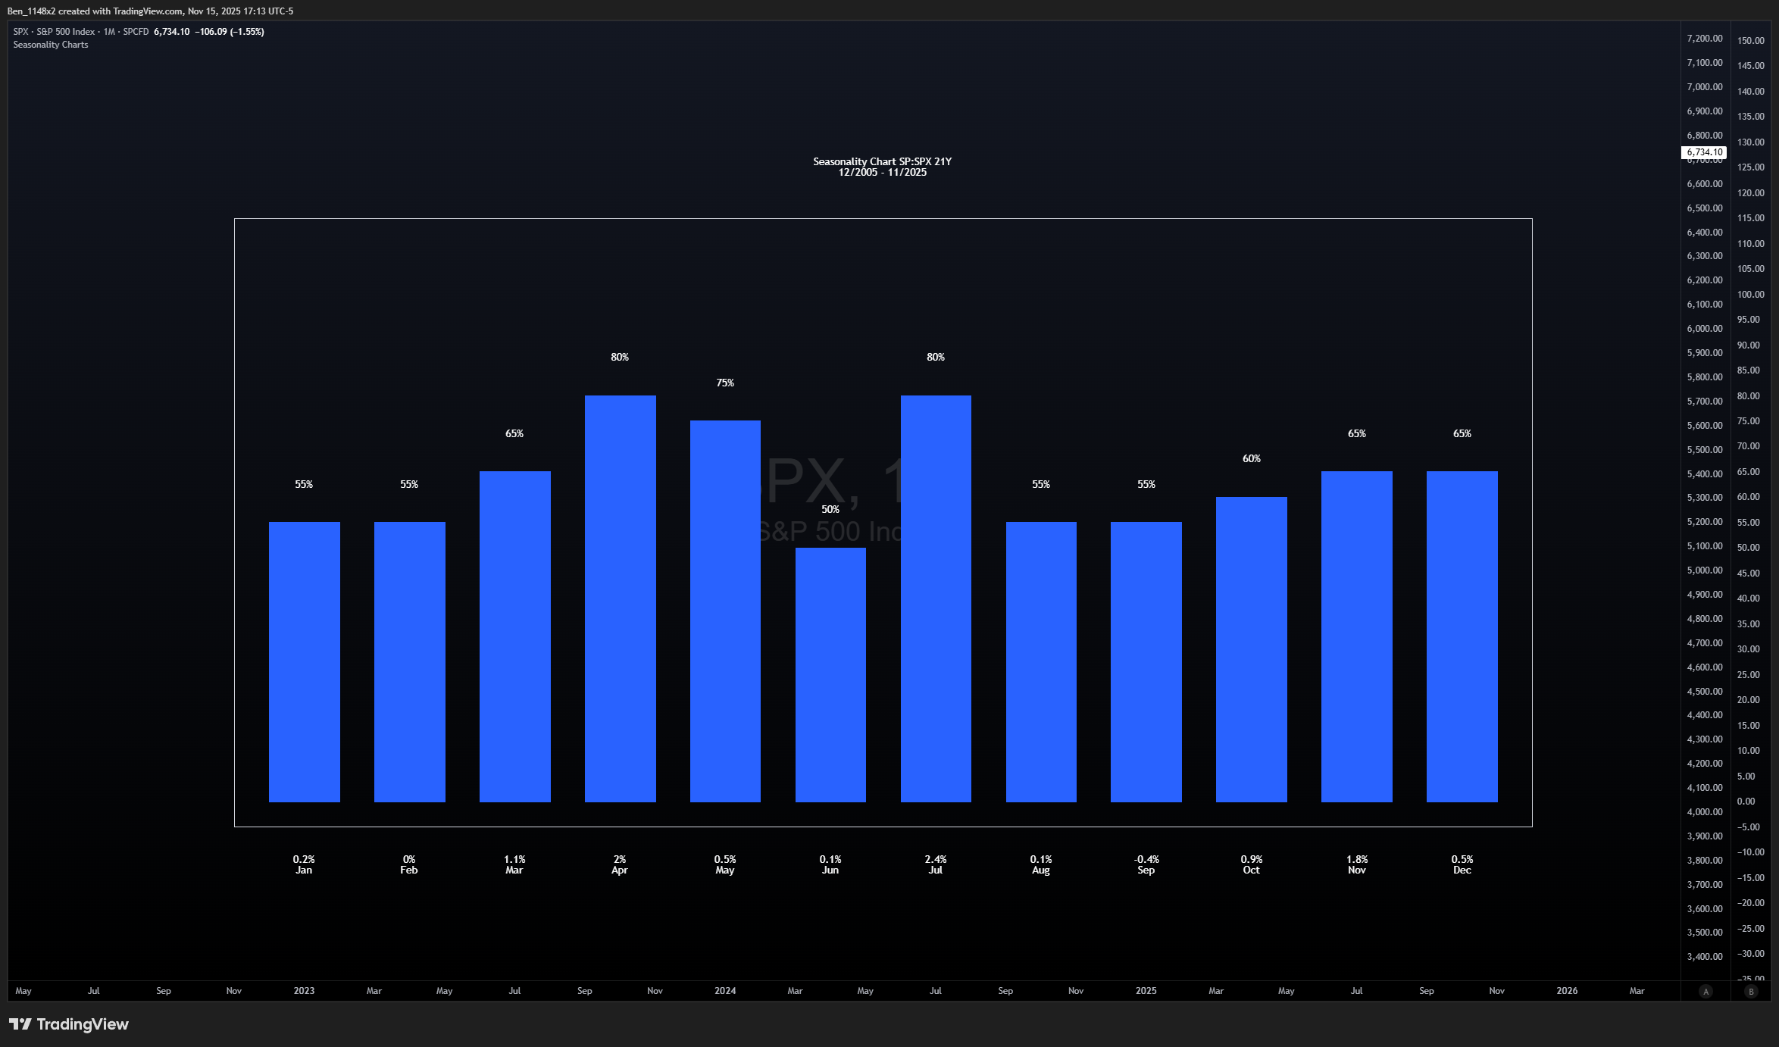Select the Seasonality Charts indicator label
1779x1047 pixels.
(51, 45)
